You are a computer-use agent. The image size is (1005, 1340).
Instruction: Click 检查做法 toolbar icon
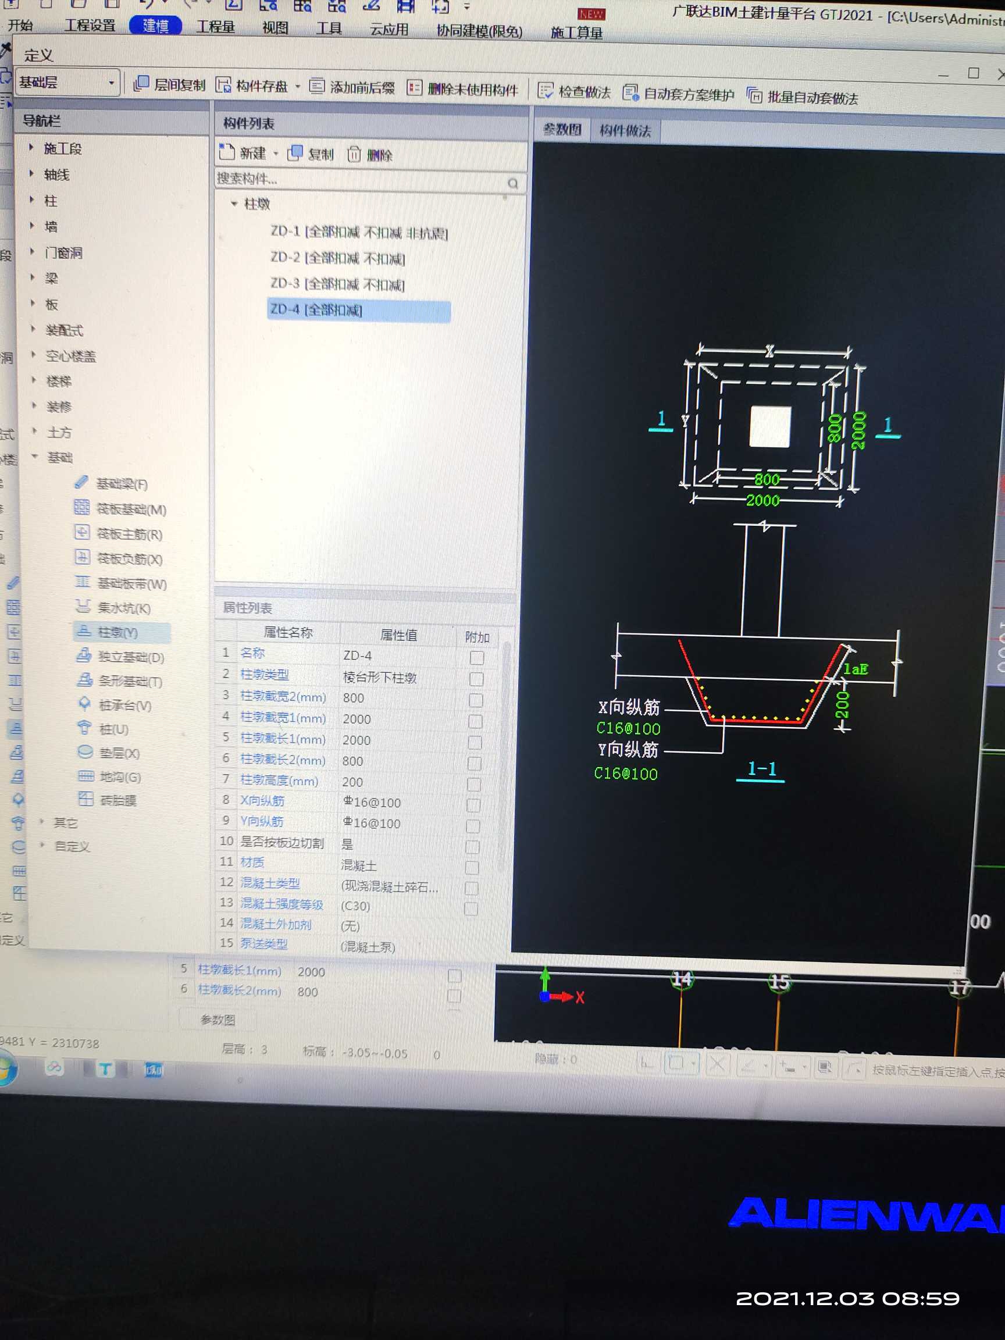545,91
